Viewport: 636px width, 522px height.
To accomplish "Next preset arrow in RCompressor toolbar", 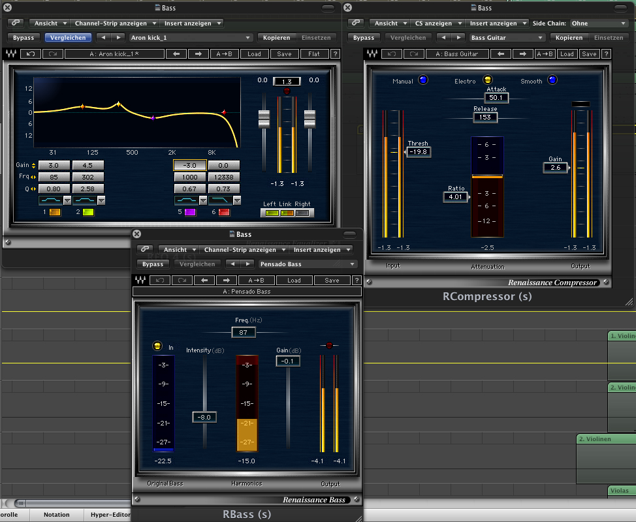I will pos(522,54).
